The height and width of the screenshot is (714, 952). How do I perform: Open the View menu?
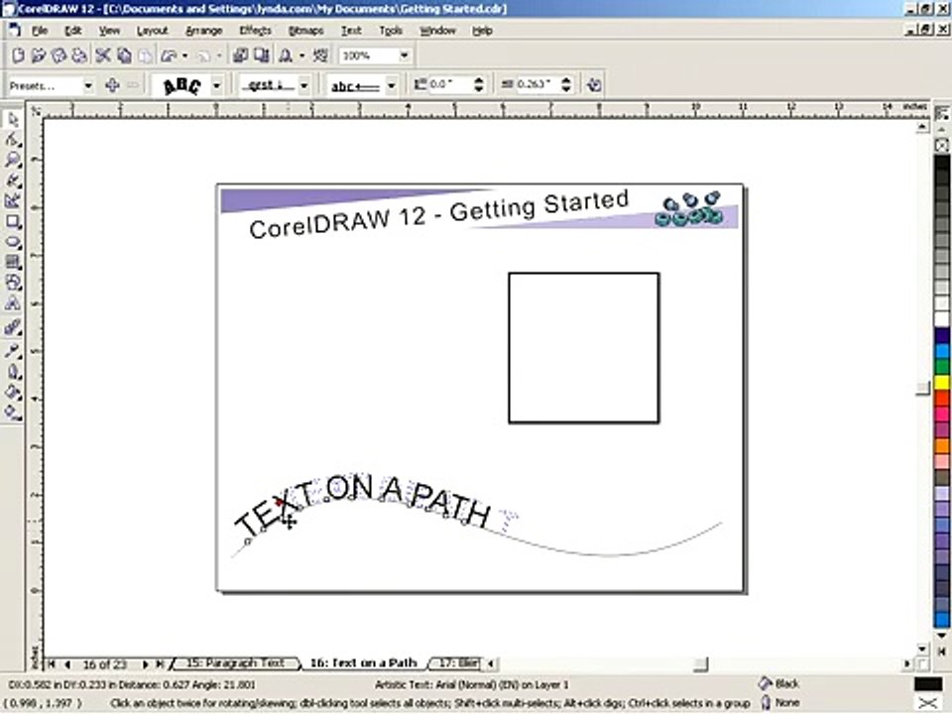click(109, 31)
